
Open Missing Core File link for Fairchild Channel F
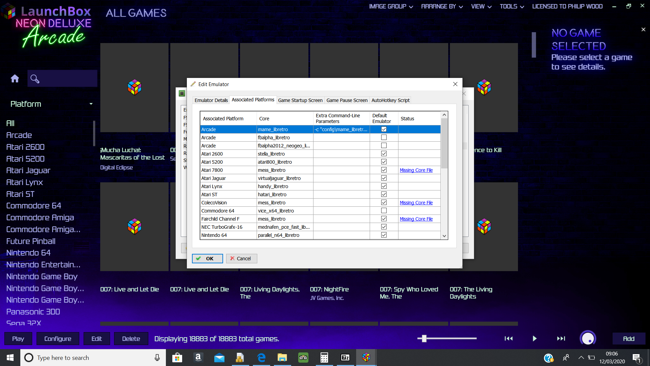[x=416, y=219]
